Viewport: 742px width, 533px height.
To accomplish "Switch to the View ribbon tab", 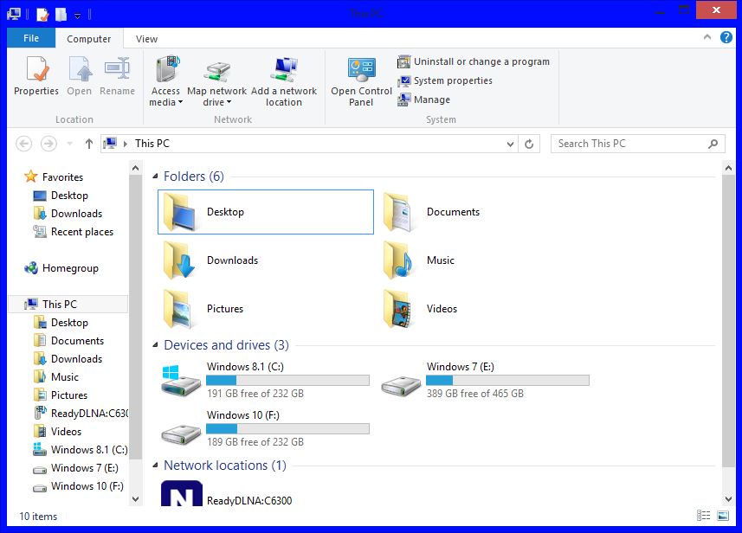I will point(146,39).
